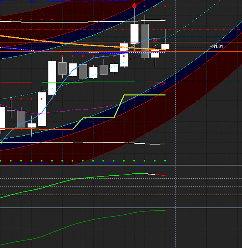Click the large gray bearish candle near the top
This screenshot has width=242, height=248.
[145, 41]
